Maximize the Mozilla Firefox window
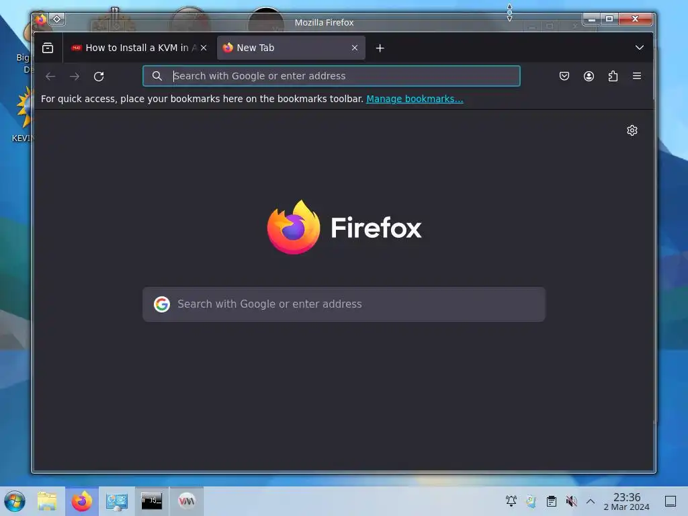688x516 pixels. [x=609, y=19]
